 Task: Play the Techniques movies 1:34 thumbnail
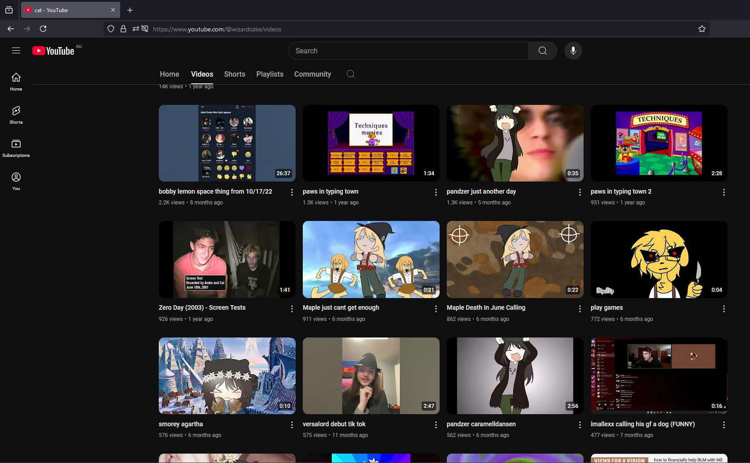click(x=371, y=143)
